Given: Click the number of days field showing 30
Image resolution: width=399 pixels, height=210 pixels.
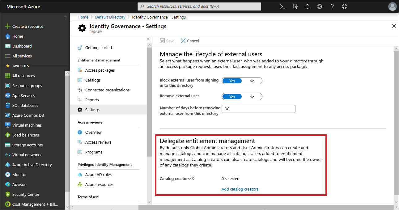Looking at the screenshot, I should (x=258, y=109).
